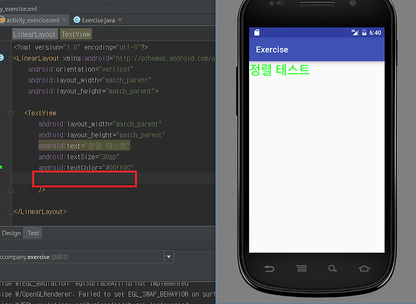Screen dimensions: 416x304
Task: Click fold marker at TextView closing />
Action: tap(11, 190)
